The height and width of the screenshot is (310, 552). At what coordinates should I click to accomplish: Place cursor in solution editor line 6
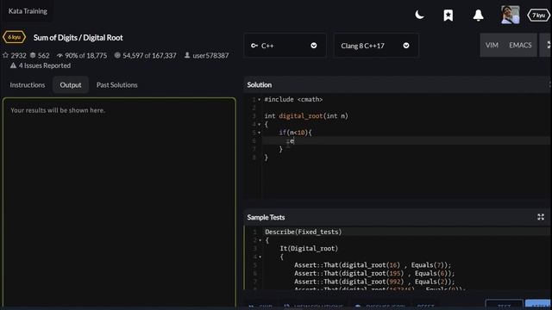406,141
